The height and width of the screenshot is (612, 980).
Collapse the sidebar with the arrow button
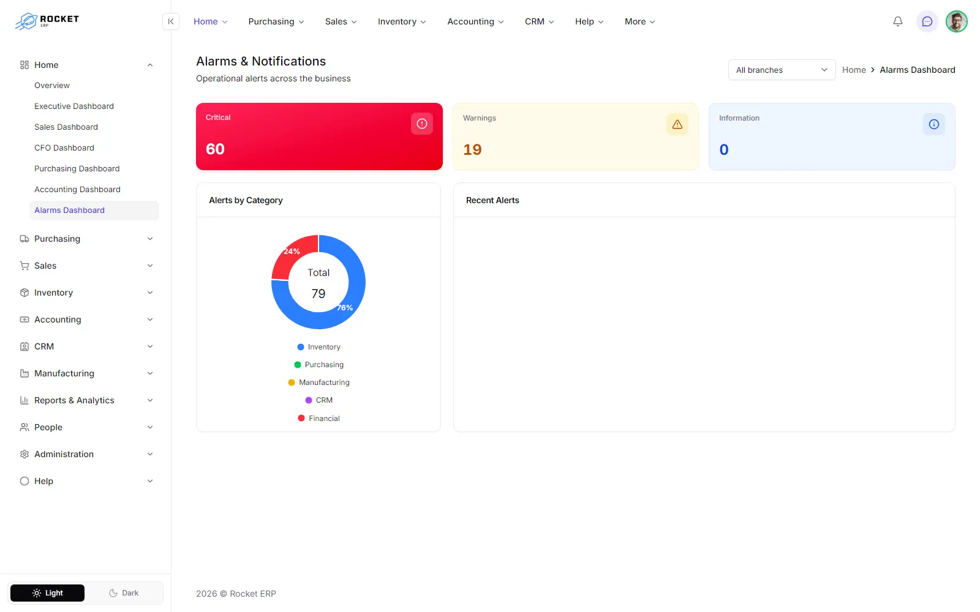coord(171,21)
